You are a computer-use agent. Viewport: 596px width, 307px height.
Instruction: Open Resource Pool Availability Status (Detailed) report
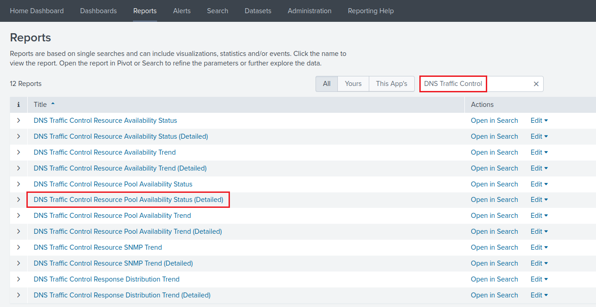128,200
